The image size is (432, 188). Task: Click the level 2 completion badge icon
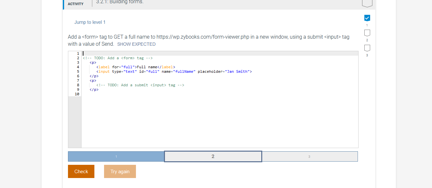tap(367, 33)
